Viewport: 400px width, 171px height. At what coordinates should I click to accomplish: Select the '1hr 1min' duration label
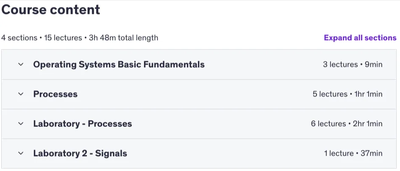click(368, 94)
